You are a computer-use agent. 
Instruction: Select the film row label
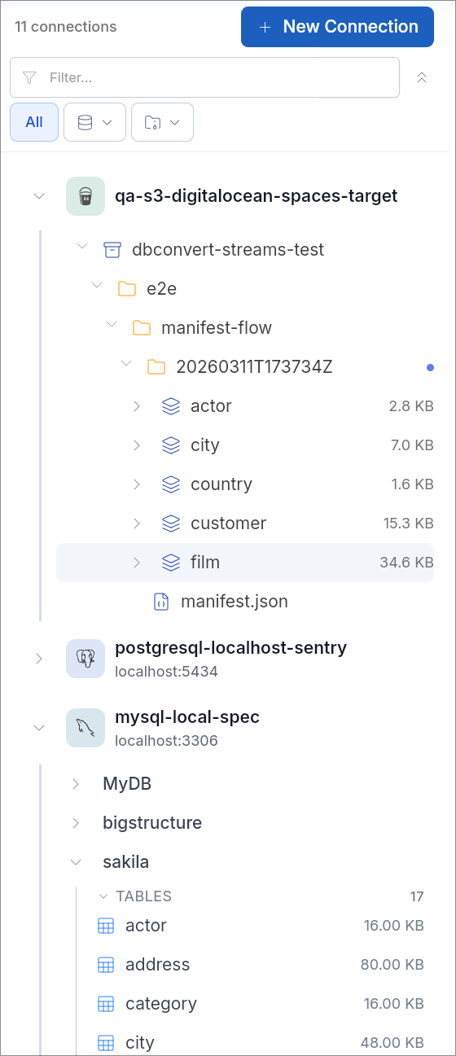click(x=205, y=563)
